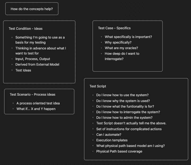Select 'A process oriented test idea' line
The width and height of the screenshot is (191, 165).
[38, 103]
